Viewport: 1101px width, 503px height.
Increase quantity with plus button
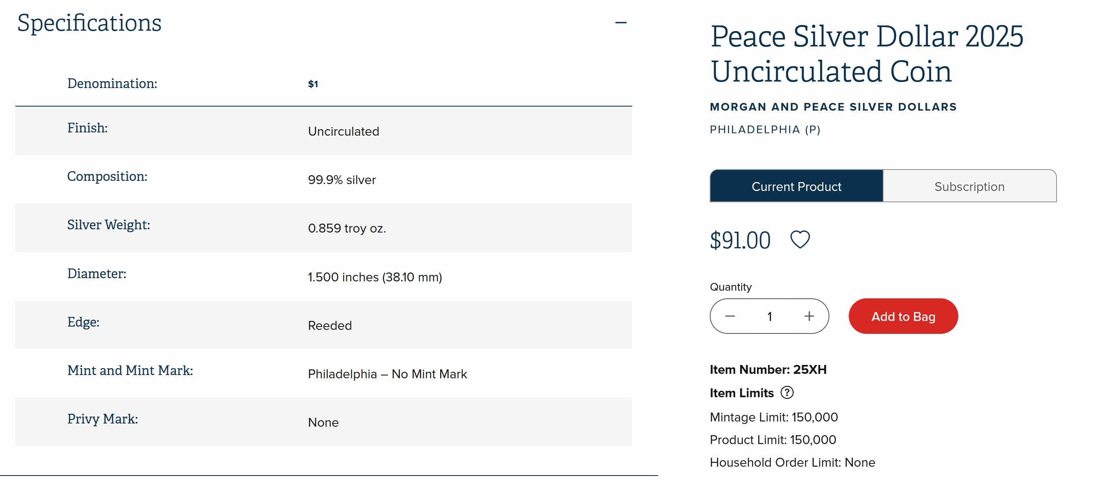(809, 316)
